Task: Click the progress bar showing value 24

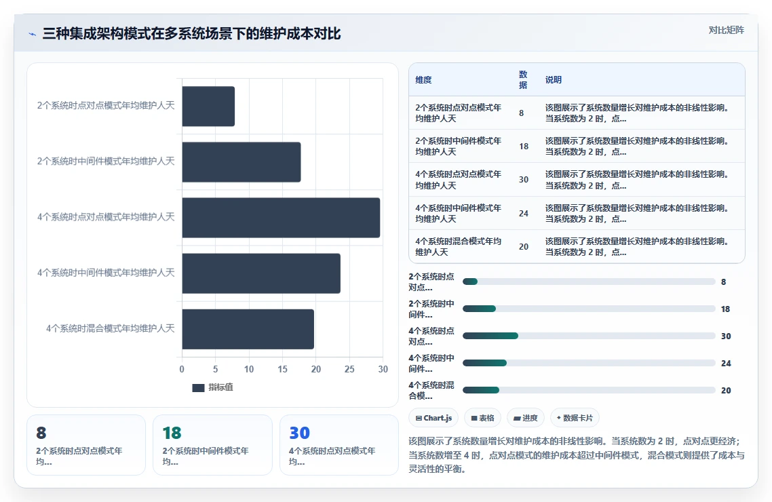Action: 589,363
